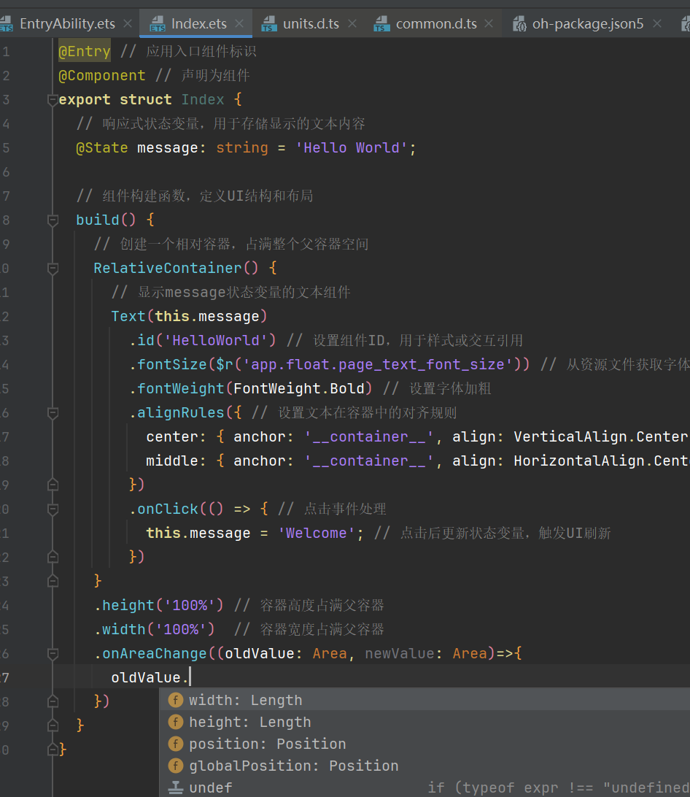Click the @Component decorator
Viewport: 690px width, 797px height.
(x=102, y=76)
